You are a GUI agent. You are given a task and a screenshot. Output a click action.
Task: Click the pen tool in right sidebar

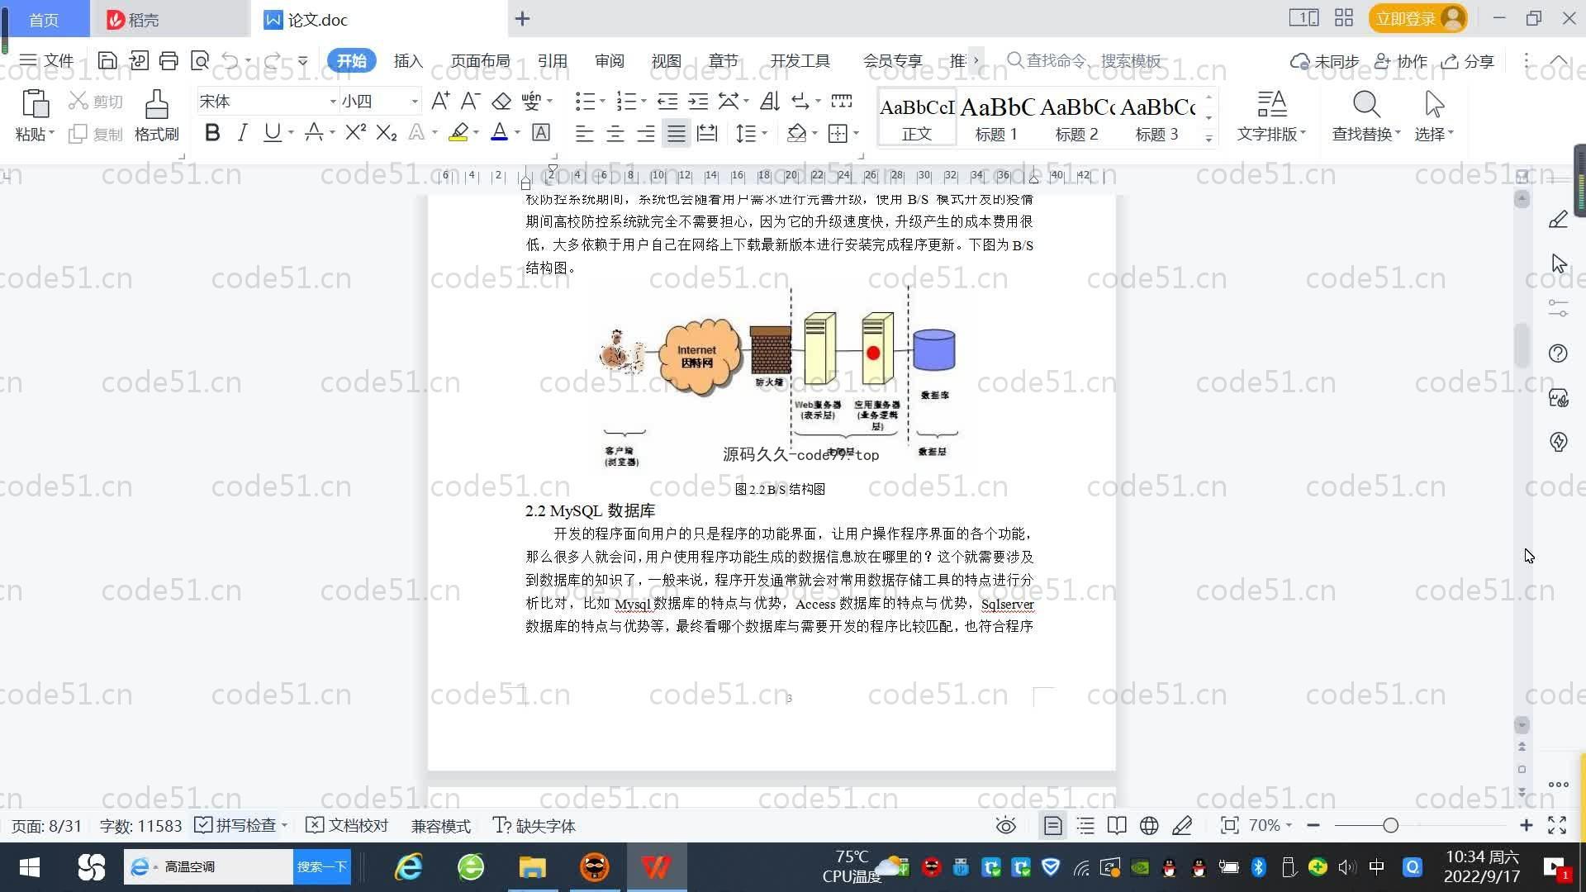(1558, 219)
